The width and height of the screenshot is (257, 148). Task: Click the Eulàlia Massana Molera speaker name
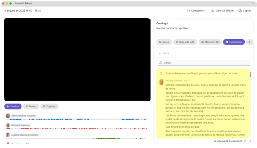click(25, 135)
